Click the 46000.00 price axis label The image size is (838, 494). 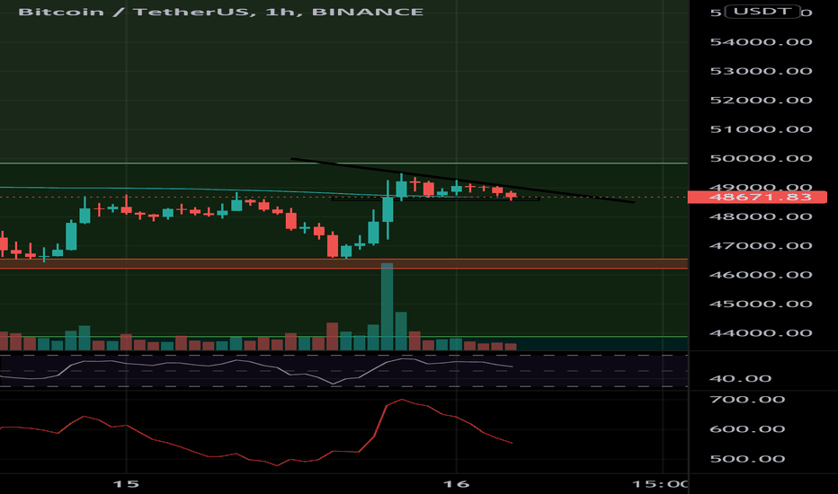pyautogui.click(x=761, y=275)
